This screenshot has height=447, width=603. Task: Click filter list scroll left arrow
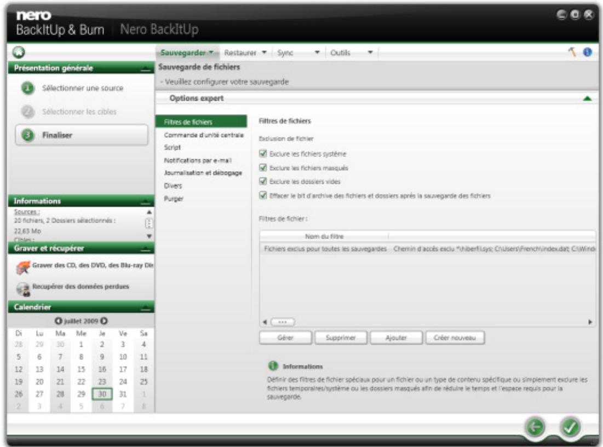coord(265,322)
